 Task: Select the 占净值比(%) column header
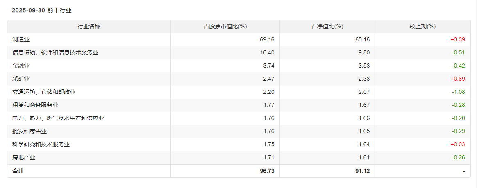(327, 26)
